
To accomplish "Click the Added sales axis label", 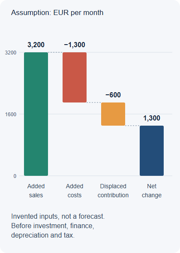I will [x=36, y=191].
